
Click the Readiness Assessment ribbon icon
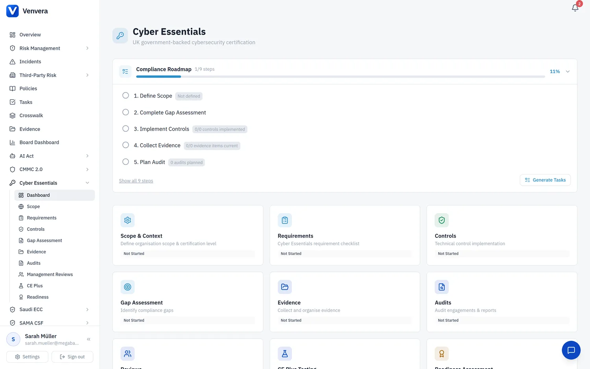click(442, 354)
